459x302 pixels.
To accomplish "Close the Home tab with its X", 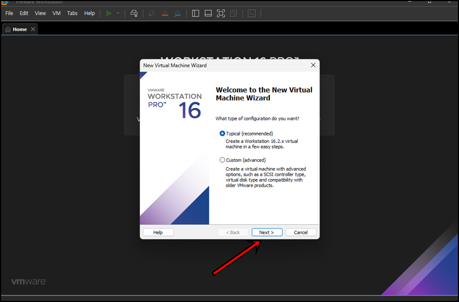I will pos(33,29).
